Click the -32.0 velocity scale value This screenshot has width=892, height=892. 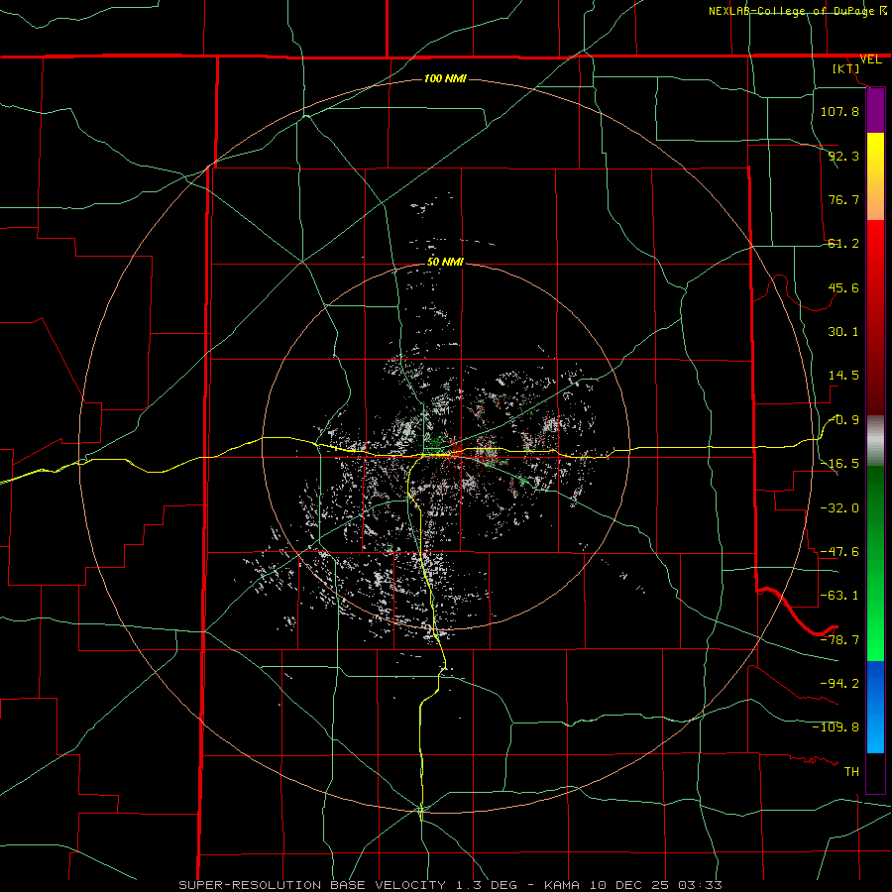(839, 508)
